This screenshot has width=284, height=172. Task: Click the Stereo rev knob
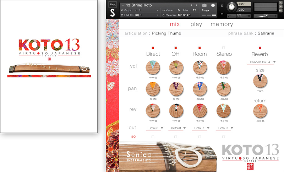pos(224,111)
